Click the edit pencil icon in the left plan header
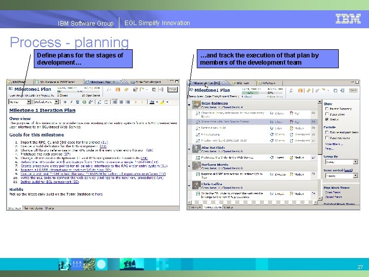The width and height of the screenshot is (369, 277). pos(135,89)
